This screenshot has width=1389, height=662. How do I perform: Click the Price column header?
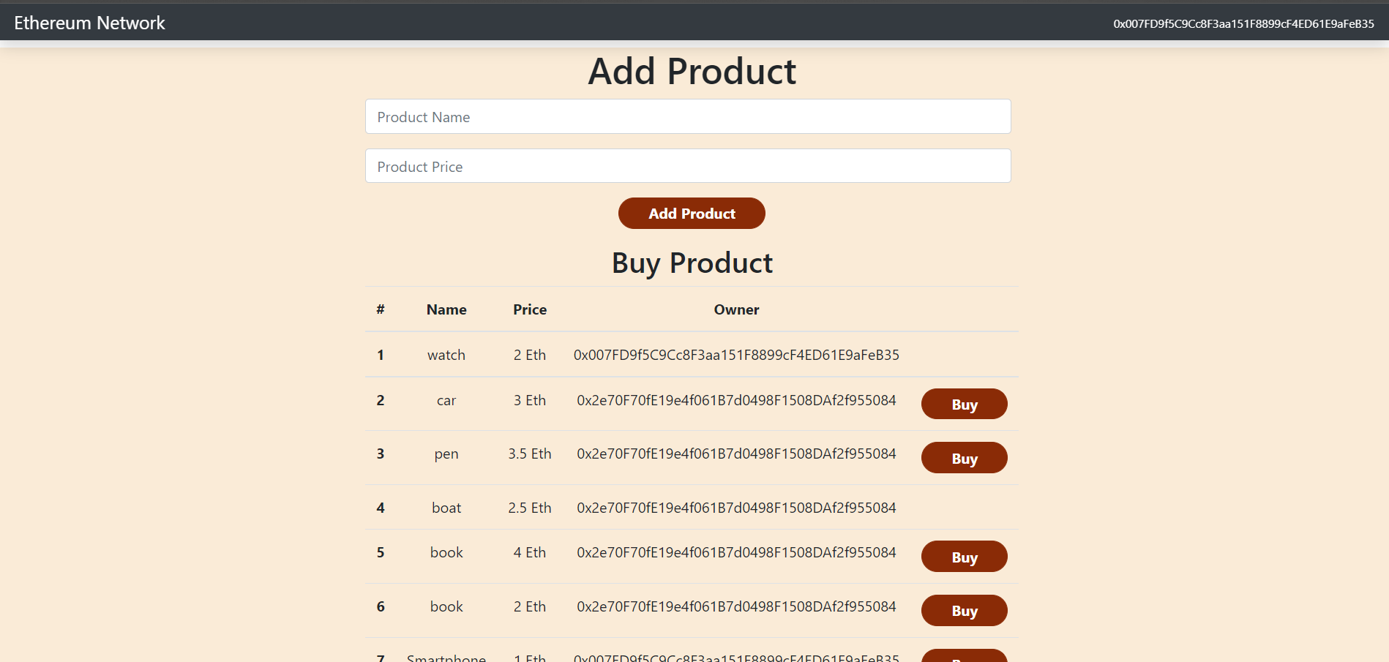[x=529, y=309]
